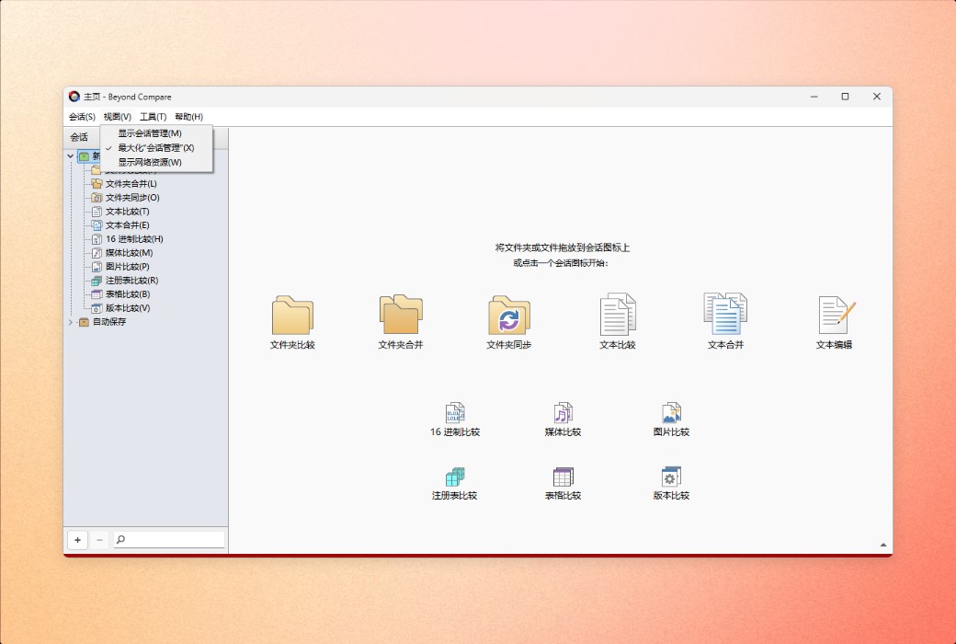Click the Beyond Compare title bar app icon

[x=74, y=97]
